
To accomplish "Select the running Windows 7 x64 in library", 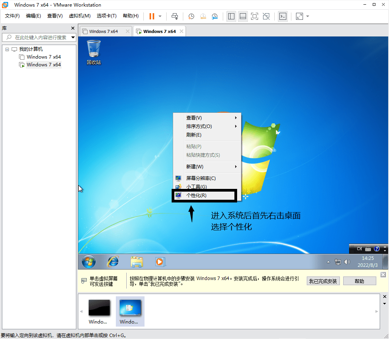I will (x=43, y=65).
